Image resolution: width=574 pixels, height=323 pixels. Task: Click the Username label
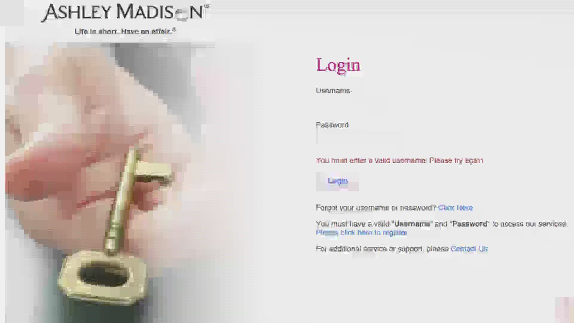tap(333, 91)
